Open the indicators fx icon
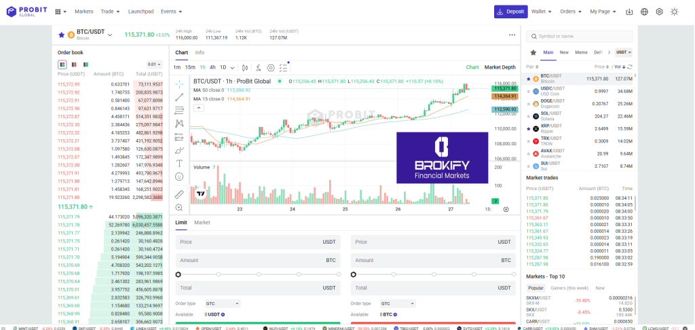The width and height of the screenshot is (695, 330). [x=258, y=67]
